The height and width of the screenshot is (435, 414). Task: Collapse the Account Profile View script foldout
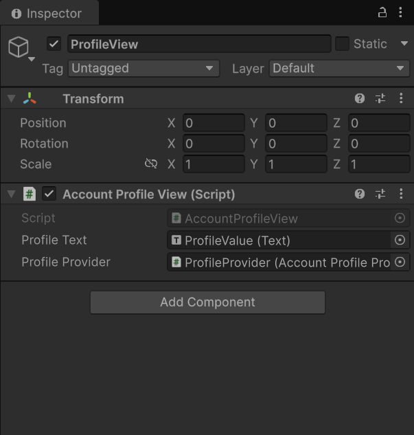(x=12, y=194)
